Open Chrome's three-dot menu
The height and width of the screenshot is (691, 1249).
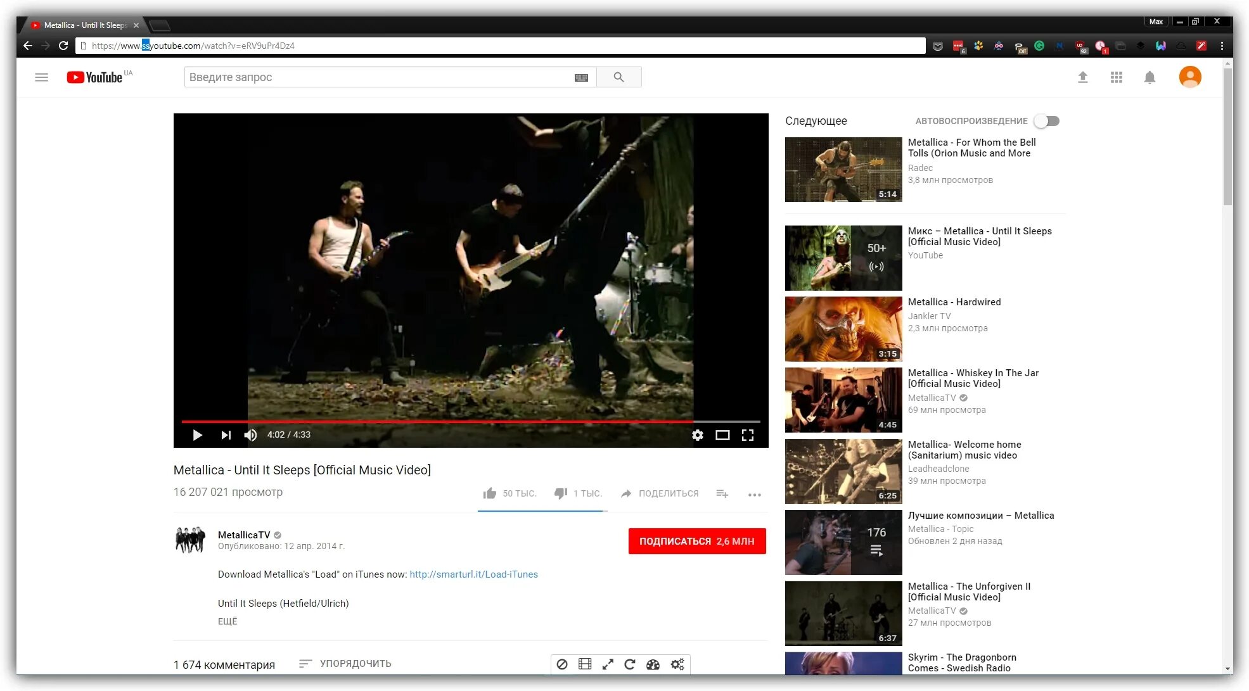pyautogui.click(x=1222, y=46)
